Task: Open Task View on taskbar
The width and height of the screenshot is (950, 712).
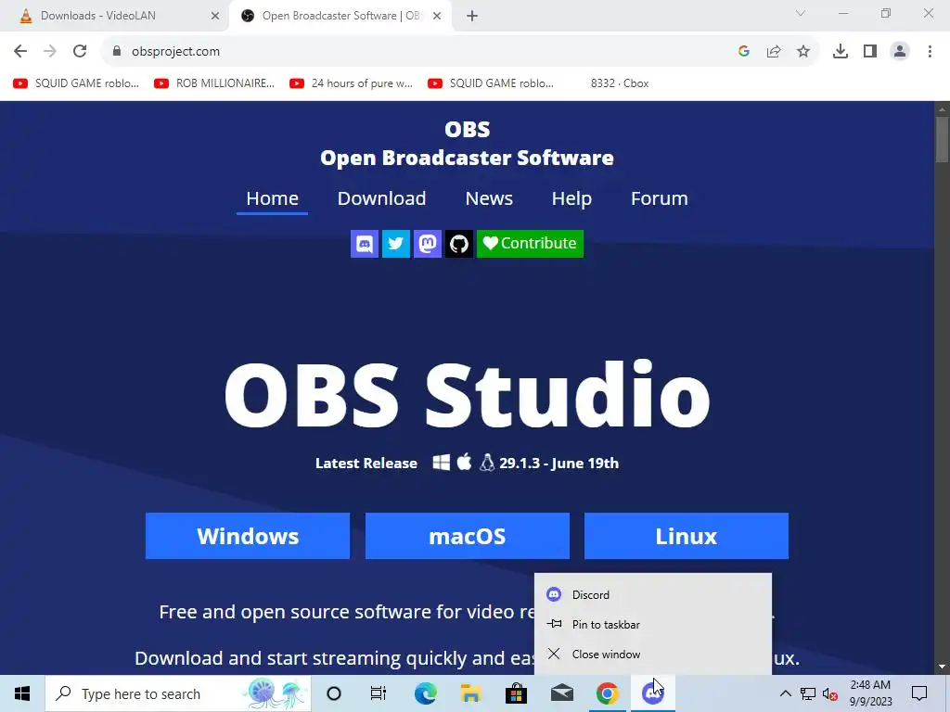Action: pos(379,693)
